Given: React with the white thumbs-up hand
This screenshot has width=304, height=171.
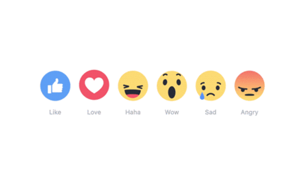Looking at the screenshot, I should [x=55, y=86].
